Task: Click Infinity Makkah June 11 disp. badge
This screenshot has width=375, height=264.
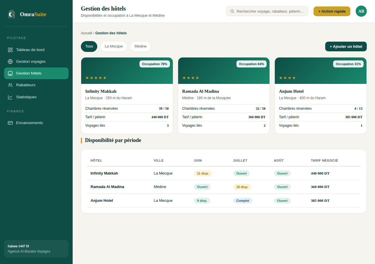Action: [x=203, y=173]
